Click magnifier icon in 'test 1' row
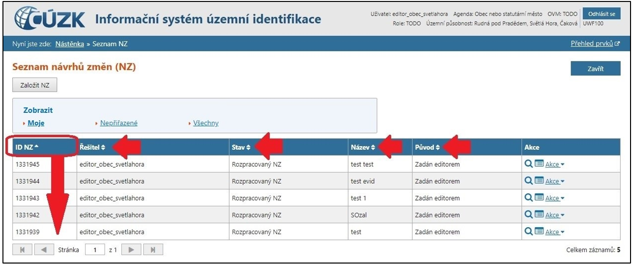Image resolution: width=633 pixels, height=264 pixels. (x=529, y=198)
